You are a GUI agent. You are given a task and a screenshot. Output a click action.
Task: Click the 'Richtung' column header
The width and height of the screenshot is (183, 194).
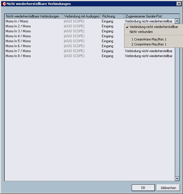[x=112, y=16]
